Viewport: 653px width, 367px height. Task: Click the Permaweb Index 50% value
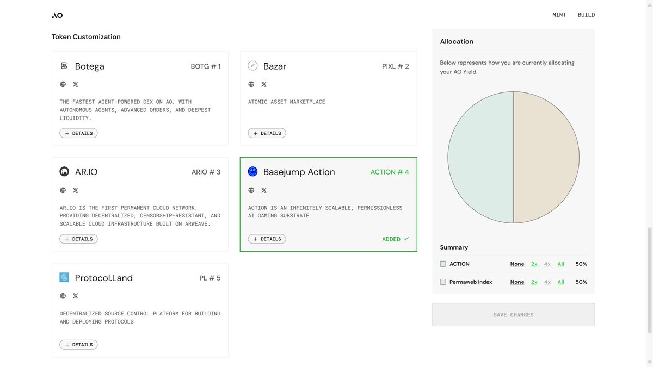581,282
